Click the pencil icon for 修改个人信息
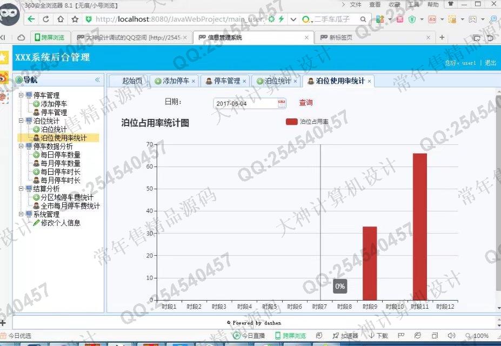The width and height of the screenshot is (501, 346). click(36, 223)
